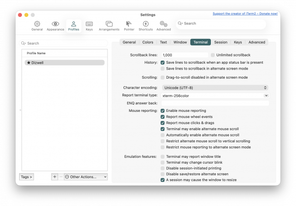Open the Appearance settings pane
Screen dimensions: 296x206
55,25
